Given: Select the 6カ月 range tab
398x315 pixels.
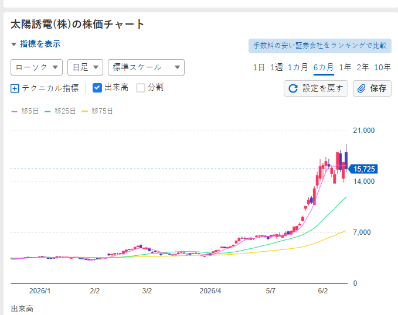Looking at the screenshot, I should click(x=324, y=67).
